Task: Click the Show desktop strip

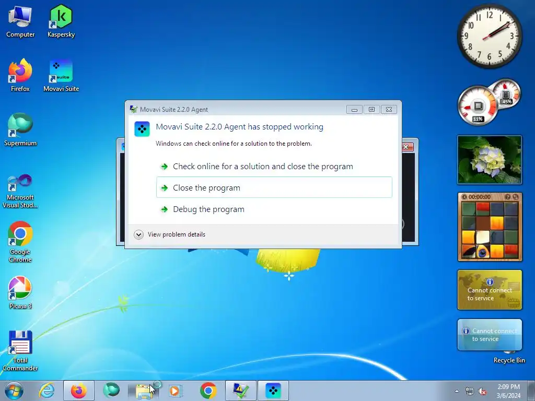Action: point(531,391)
